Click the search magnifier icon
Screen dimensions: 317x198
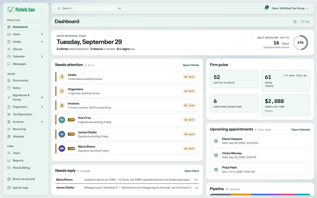59,9
